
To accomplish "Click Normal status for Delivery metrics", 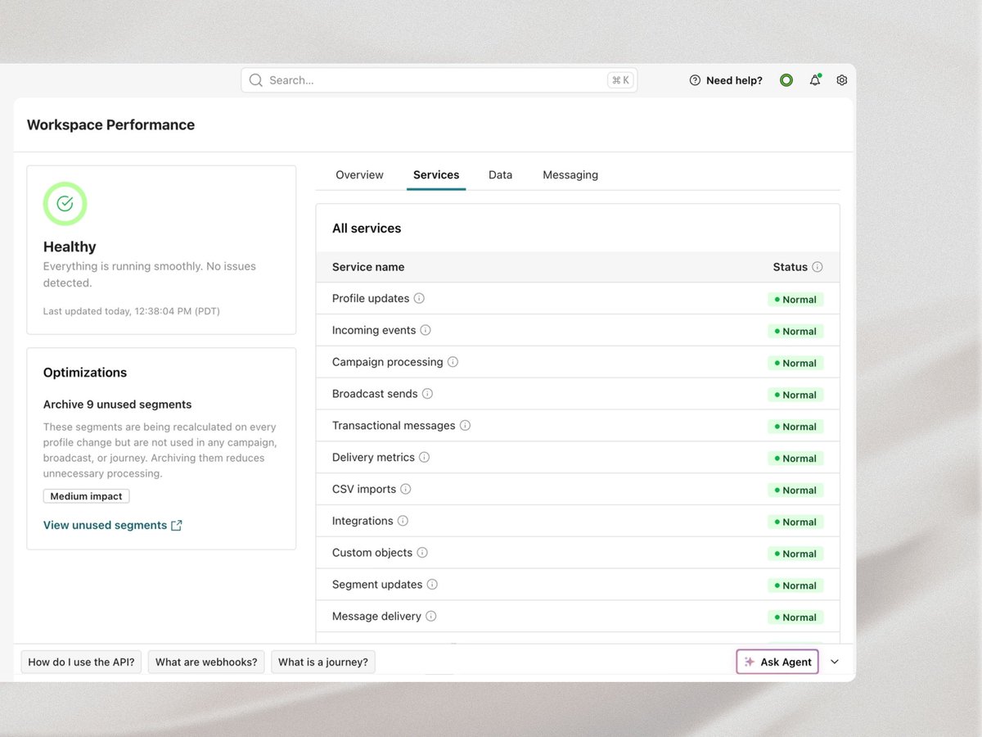I will [x=795, y=459].
